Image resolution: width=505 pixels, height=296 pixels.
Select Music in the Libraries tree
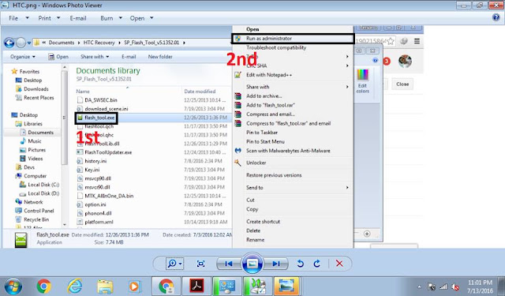pos(35,141)
